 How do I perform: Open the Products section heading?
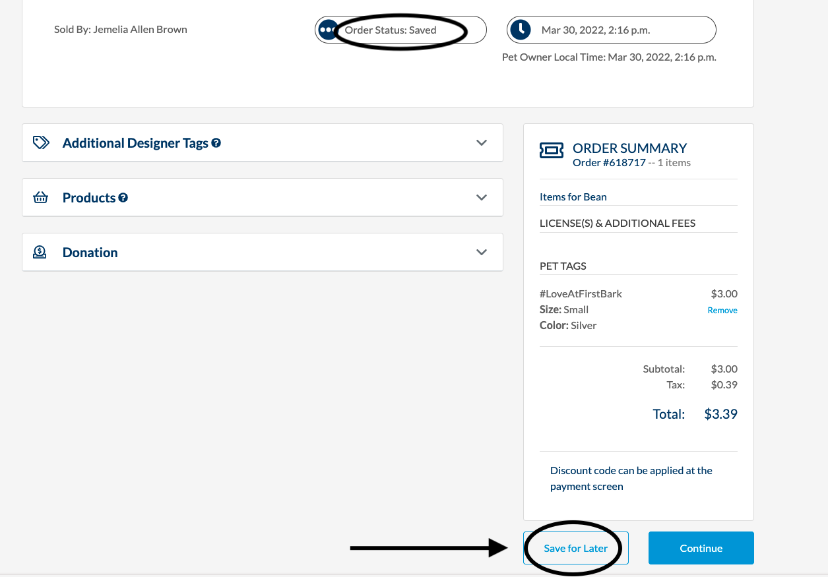coord(89,198)
